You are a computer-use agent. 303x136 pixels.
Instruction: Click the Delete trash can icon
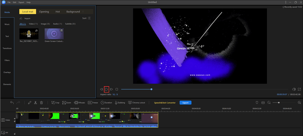[x=42, y=103]
